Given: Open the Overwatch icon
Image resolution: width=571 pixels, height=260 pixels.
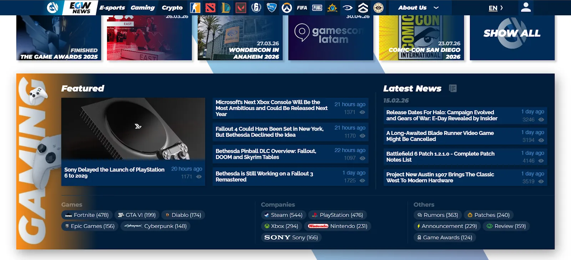Looking at the screenshot, I should [x=287, y=7].
